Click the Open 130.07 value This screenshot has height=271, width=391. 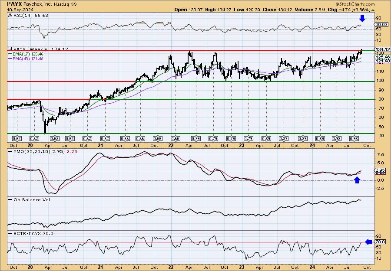pyautogui.click(x=189, y=10)
